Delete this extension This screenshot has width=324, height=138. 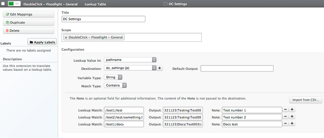(29, 30)
